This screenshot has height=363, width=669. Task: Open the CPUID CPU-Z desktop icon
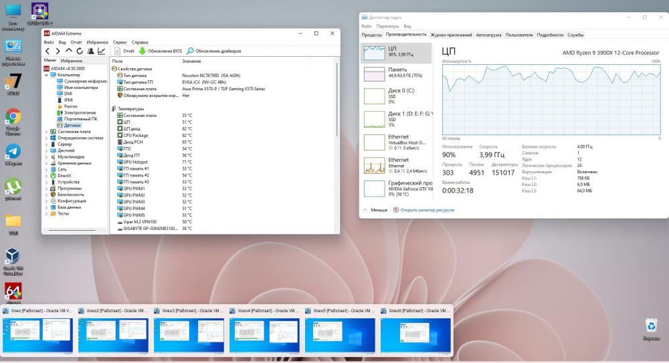click(39, 11)
